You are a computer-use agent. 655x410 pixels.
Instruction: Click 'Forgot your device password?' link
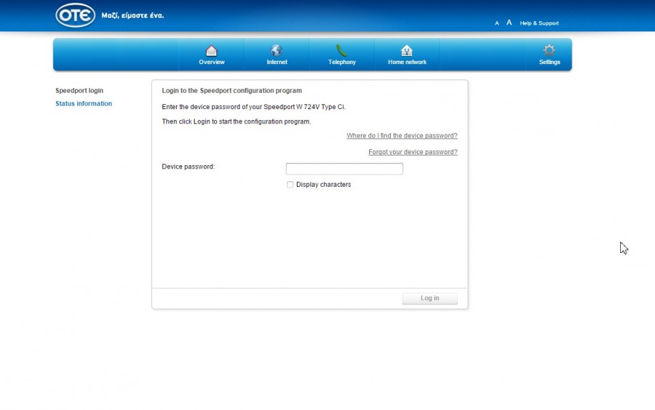point(413,152)
